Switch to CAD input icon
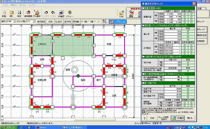The image size is (210, 129). point(121,14)
